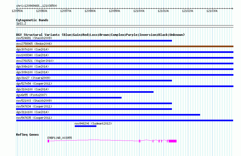Click the gain bar below dgv309n100
Viewport: 241px width, 156px height.
(125, 75)
